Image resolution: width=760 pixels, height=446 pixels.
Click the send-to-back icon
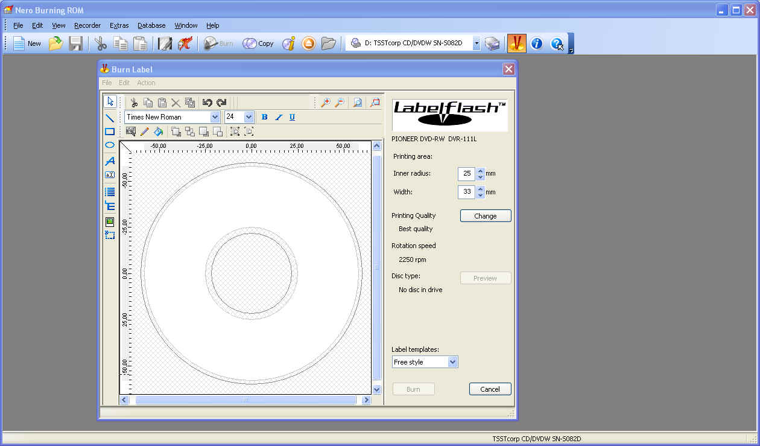(190, 132)
